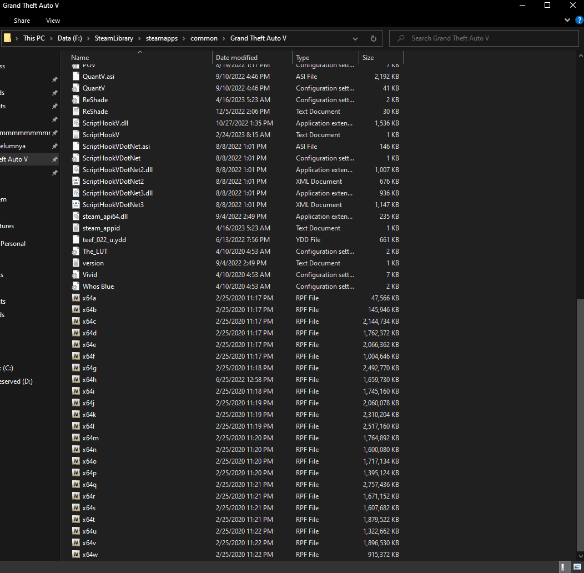The width and height of the screenshot is (584, 573).
Task: Click the QuantV.asi file icon
Action: pyautogui.click(x=77, y=77)
